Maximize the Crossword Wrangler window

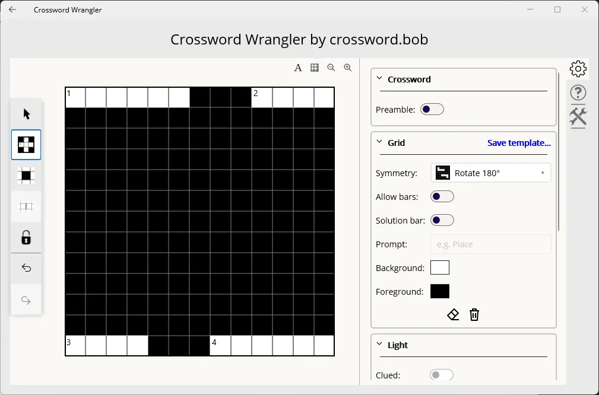(557, 9)
